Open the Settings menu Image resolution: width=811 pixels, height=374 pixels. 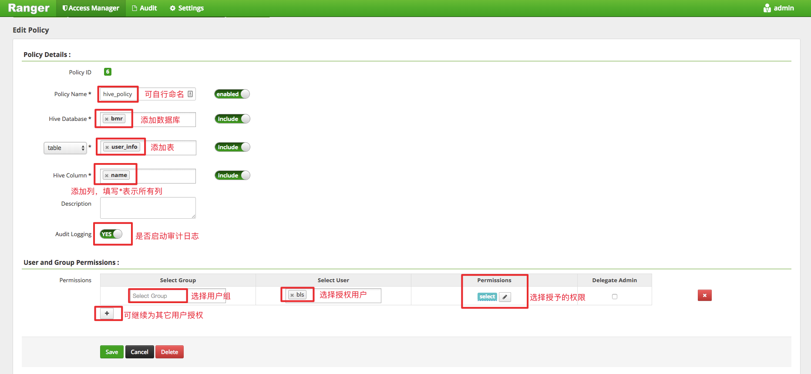pos(187,8)
